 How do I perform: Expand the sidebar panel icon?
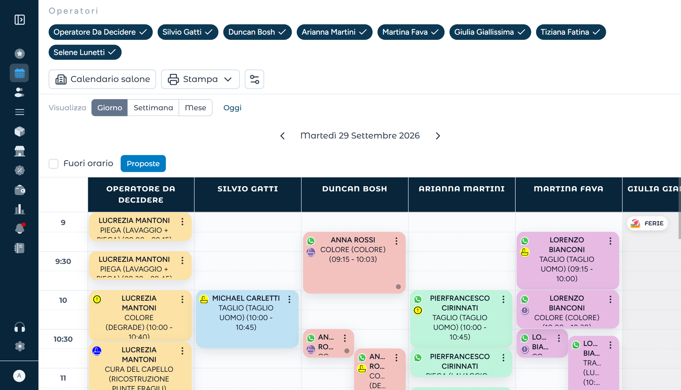(19, 20)
